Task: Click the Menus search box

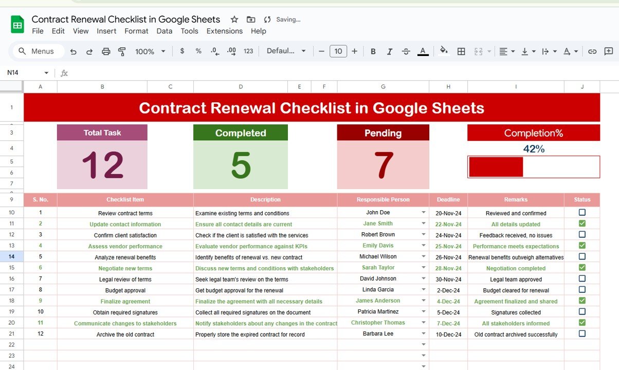Action: click(39, 51)
